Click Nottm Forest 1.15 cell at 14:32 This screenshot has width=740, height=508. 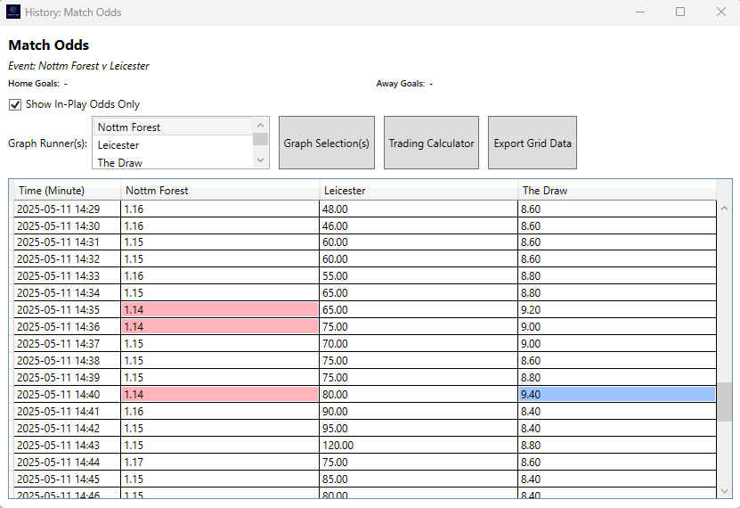(220, 259)
